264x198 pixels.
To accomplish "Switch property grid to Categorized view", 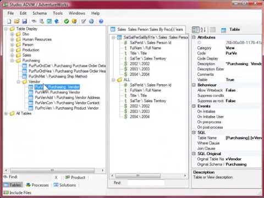I will [195, 30].
